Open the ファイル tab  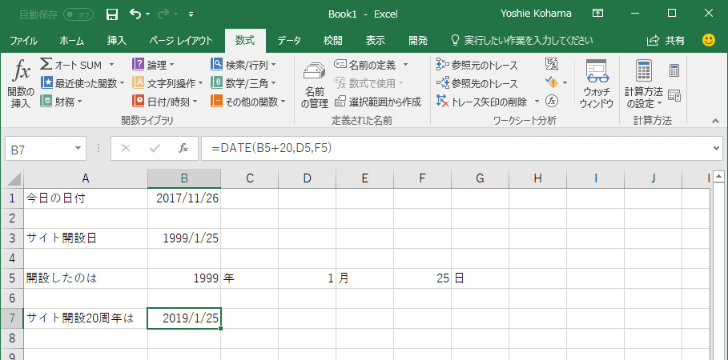click(23, 40)
